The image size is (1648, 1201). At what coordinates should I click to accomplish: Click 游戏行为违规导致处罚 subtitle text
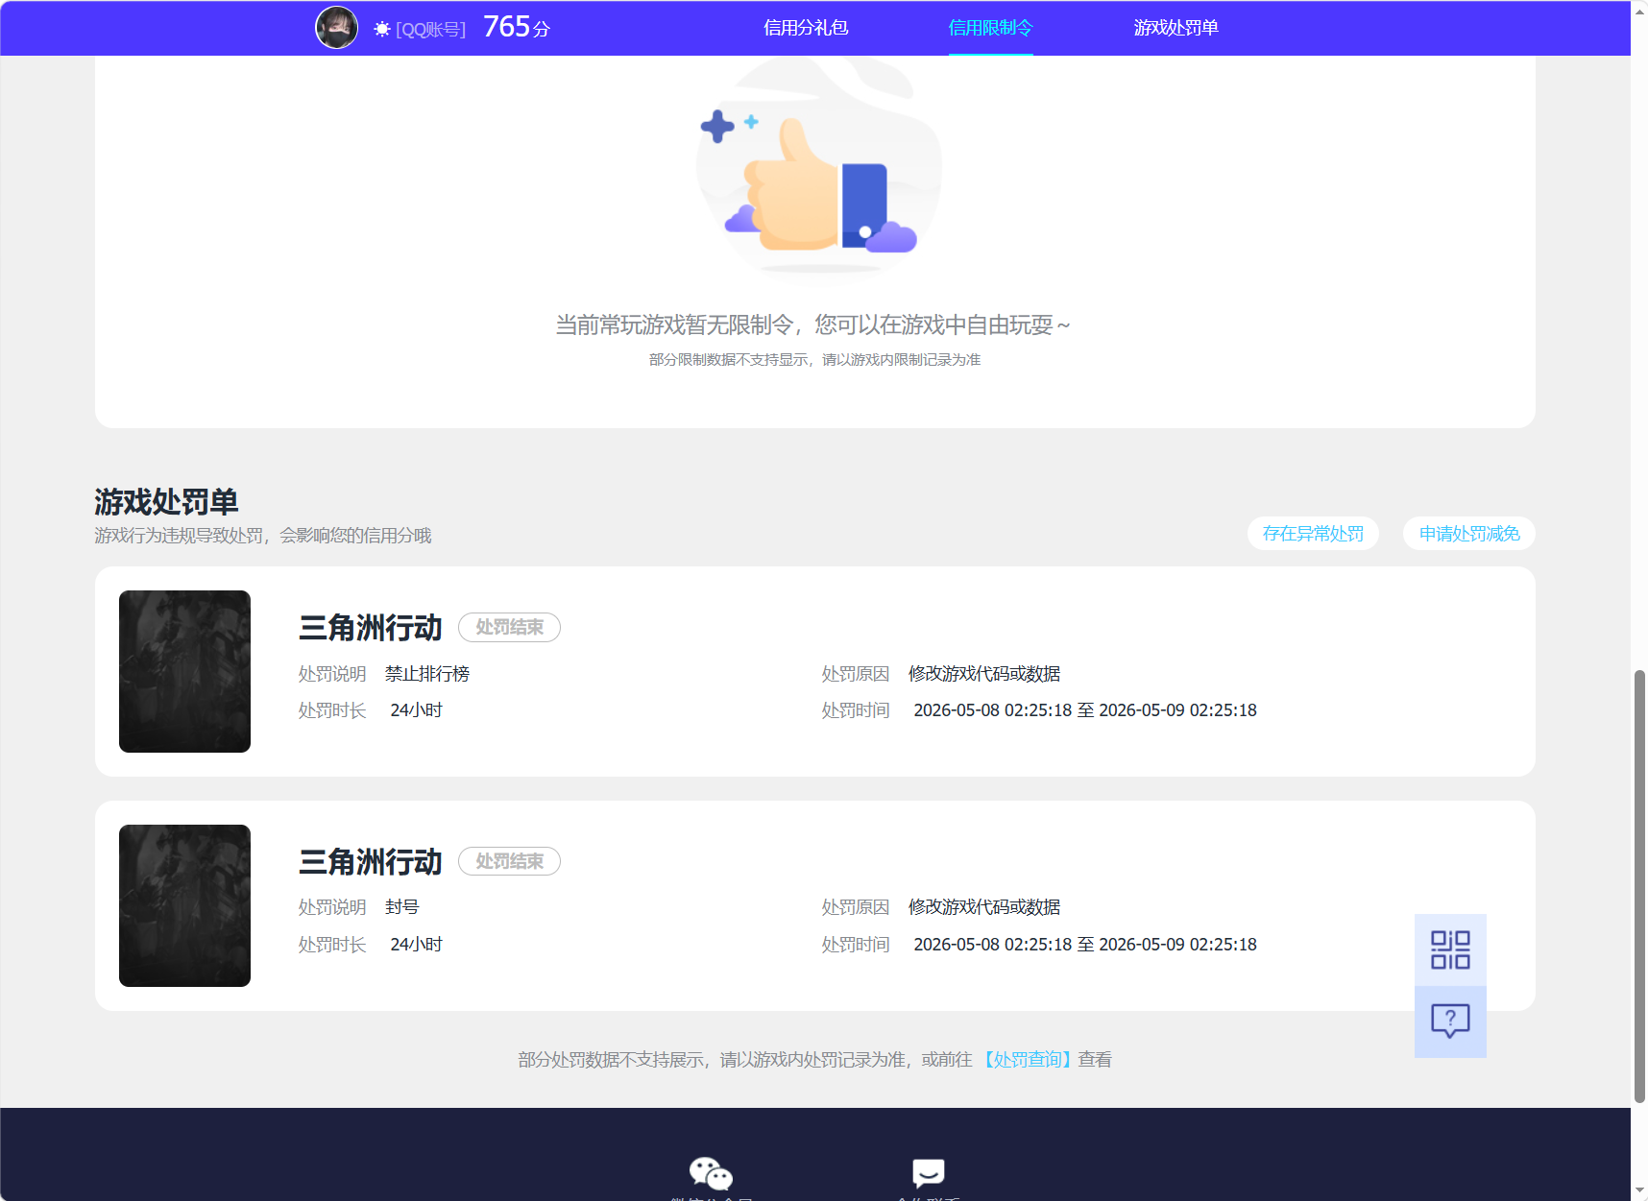point(263,536)
